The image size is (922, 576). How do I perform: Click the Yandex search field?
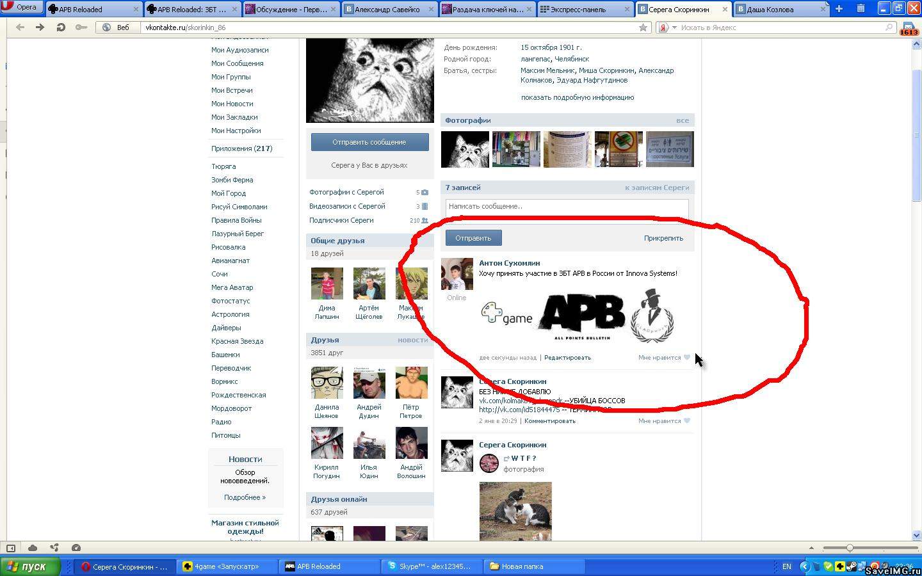[x=780, y=28]
